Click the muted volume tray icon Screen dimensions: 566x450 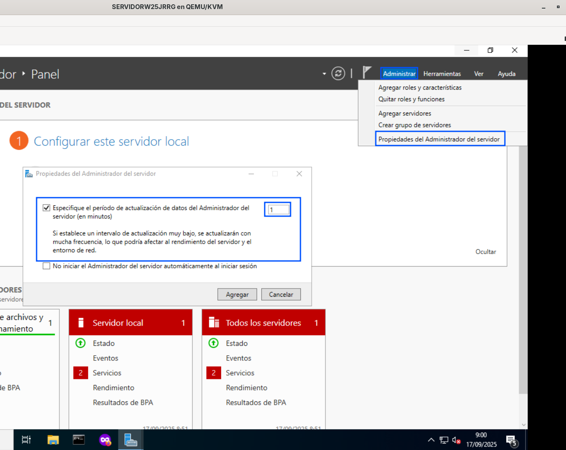pos(456,440)
